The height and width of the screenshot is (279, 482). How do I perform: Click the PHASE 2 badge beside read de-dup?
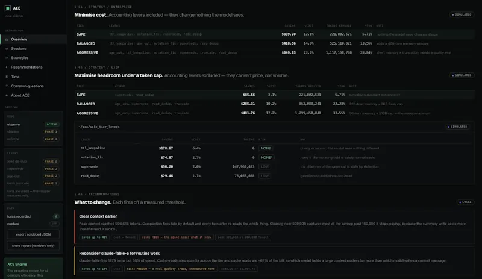pos(51,161)
